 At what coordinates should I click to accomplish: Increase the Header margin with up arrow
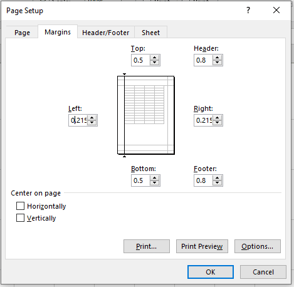(217, 58)
